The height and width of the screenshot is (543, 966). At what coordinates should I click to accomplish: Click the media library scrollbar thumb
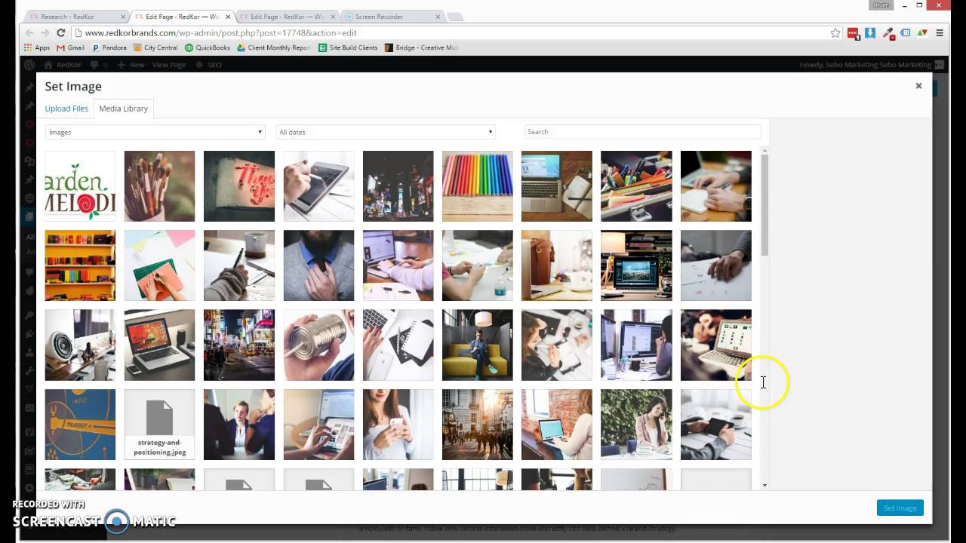coord(764,206)
